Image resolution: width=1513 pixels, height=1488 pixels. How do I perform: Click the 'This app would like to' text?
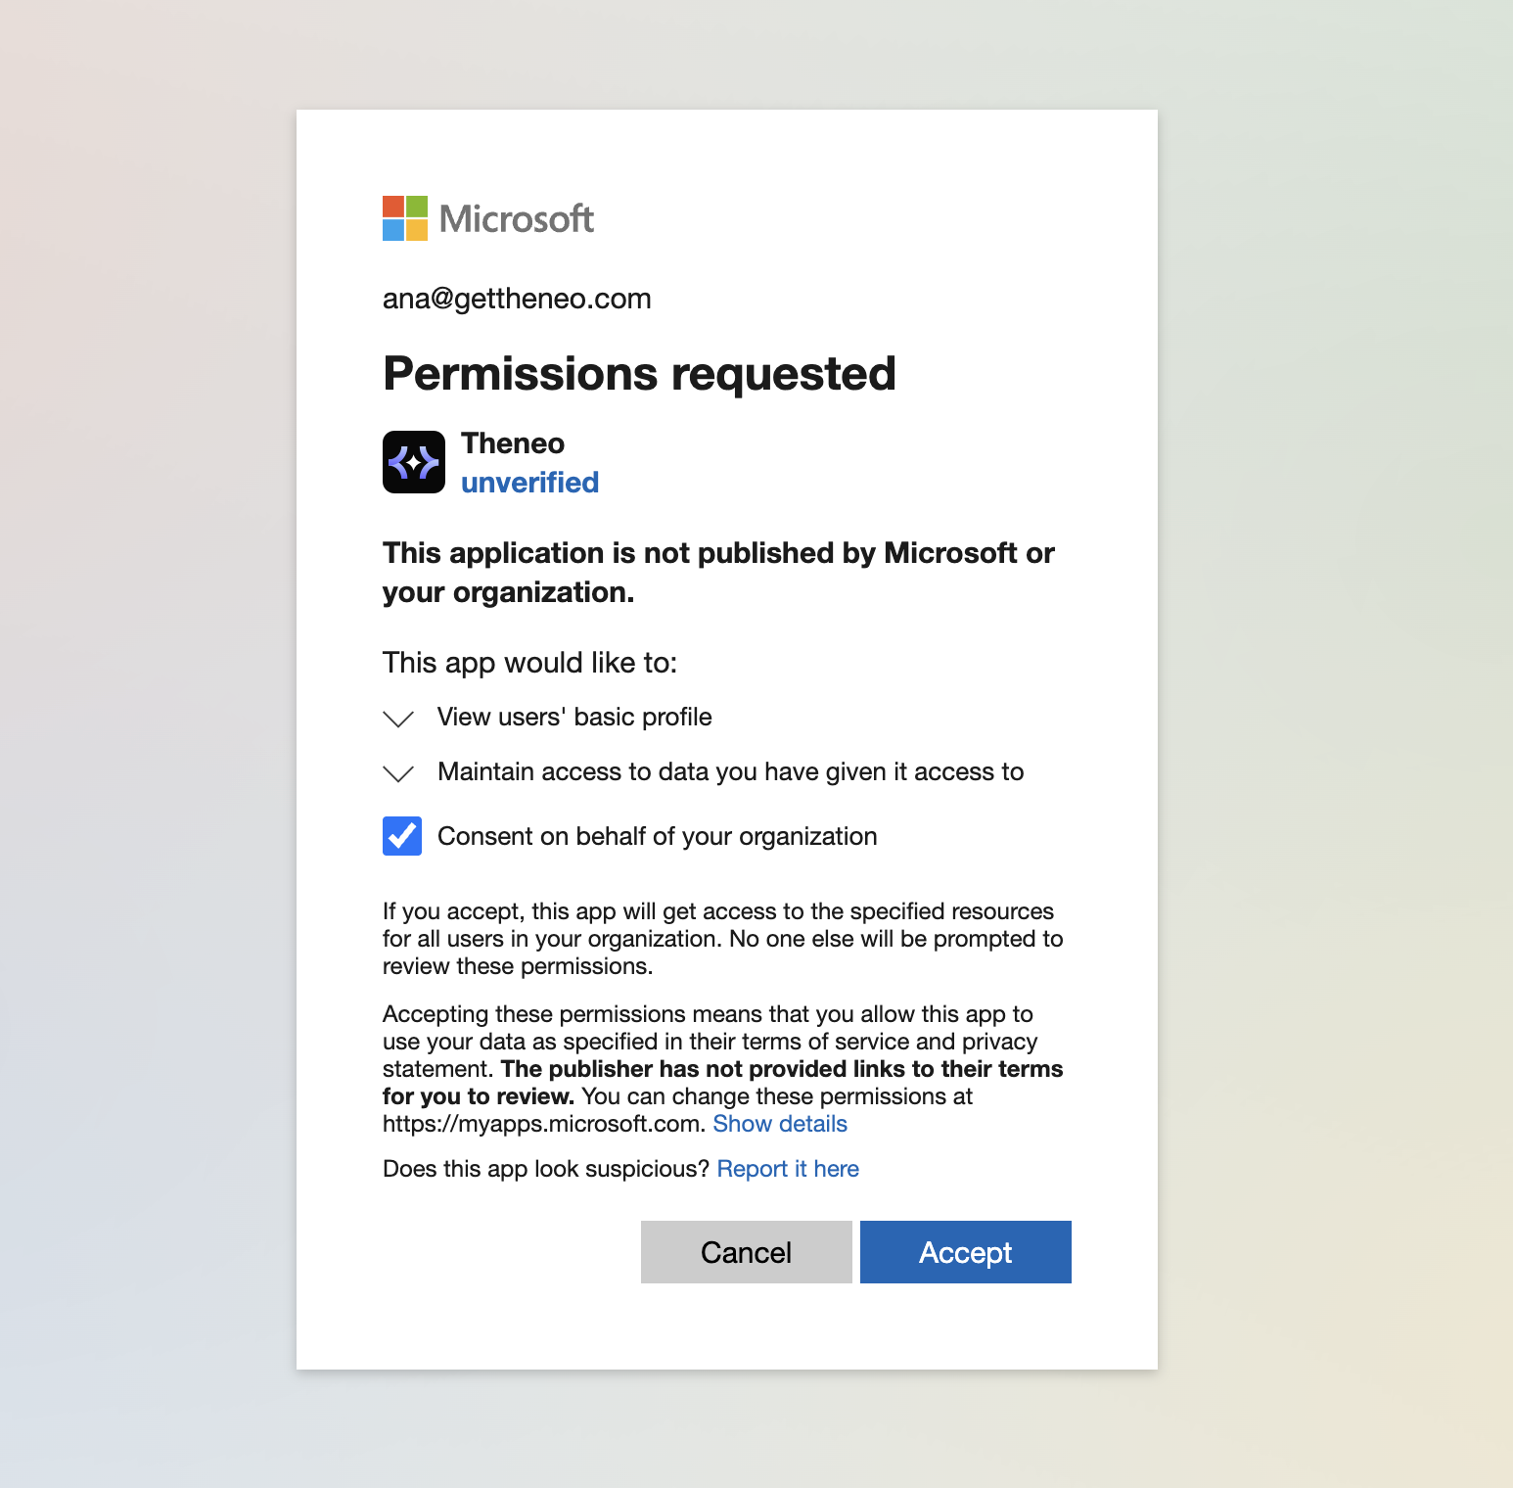point(529,663)
